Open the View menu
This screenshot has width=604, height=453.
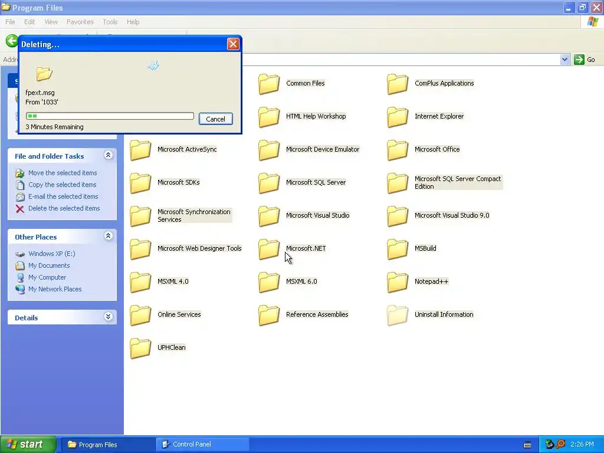[x=51, y=22]
